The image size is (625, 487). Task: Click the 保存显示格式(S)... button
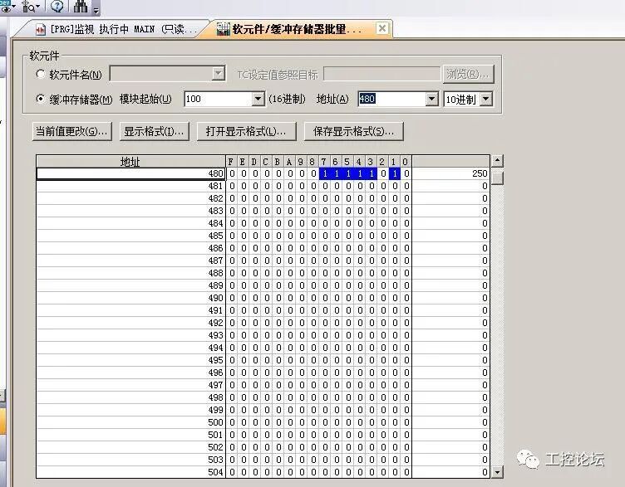click(x=354, y=131)
